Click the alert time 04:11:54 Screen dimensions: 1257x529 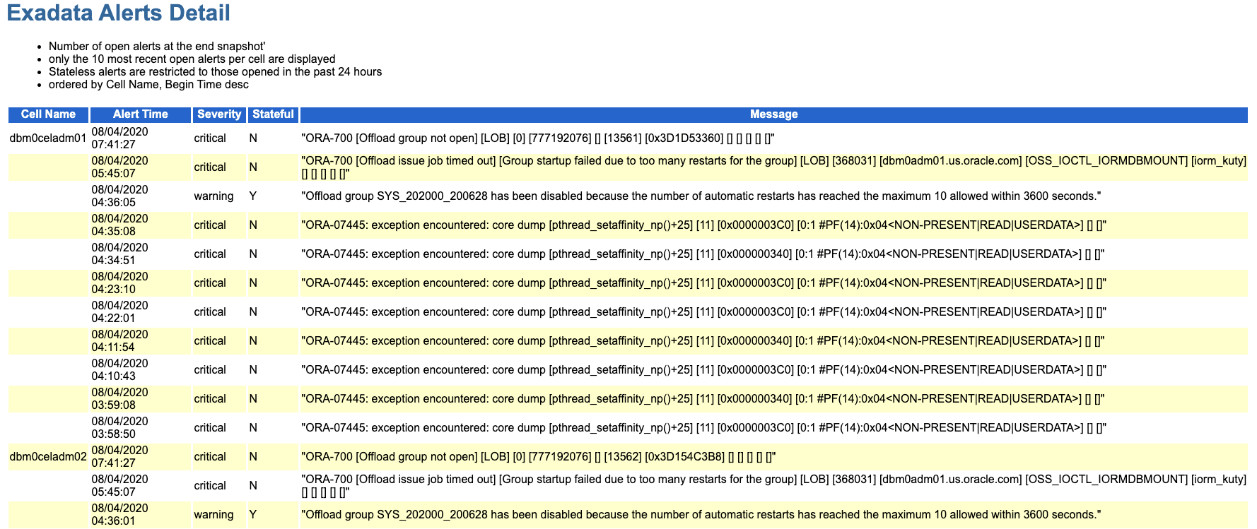point(120,341)
